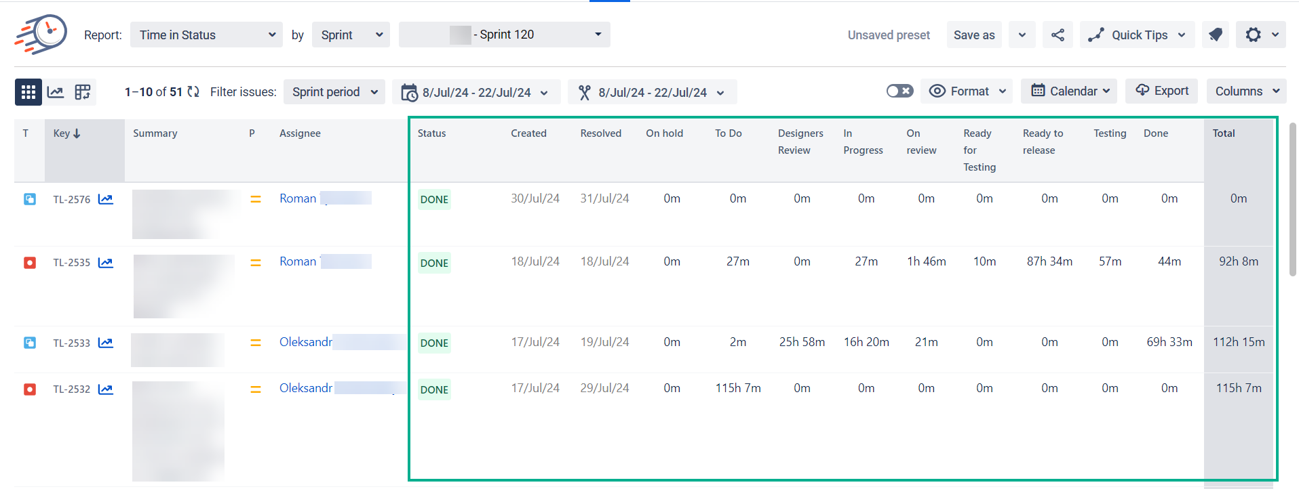Open chart icon for TL-2576
The image size is (1299, 489).
(106, 199)
